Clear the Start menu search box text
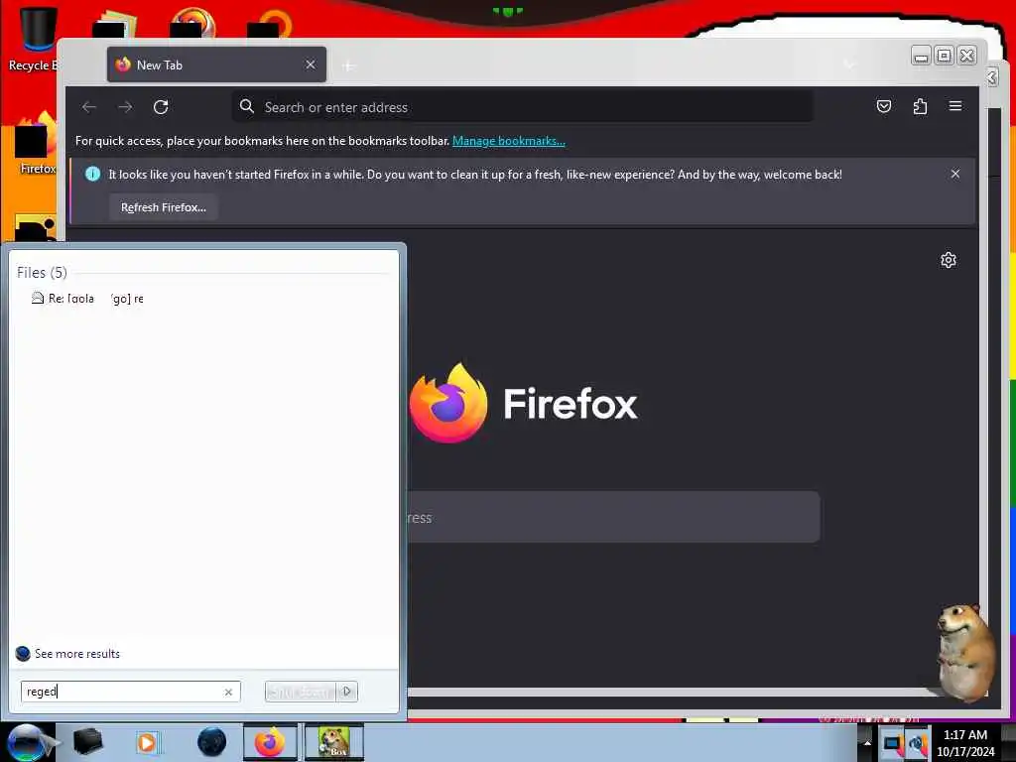Image resolution: width=1016 pixels, height=762 pixels. [228, 692]
